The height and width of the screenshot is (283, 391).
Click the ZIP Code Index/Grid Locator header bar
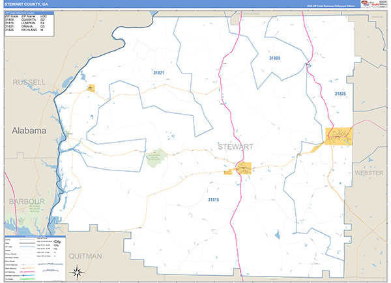(x=29, y=13)
